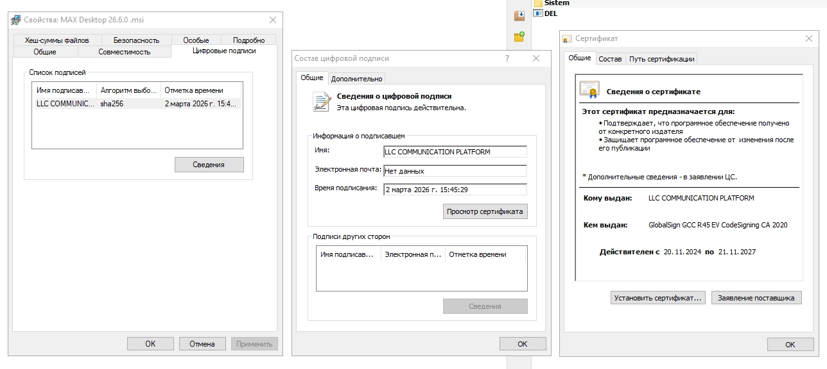Click the msi file icon in Свойства title bar

pyautogui.click(x=16, y=20)
